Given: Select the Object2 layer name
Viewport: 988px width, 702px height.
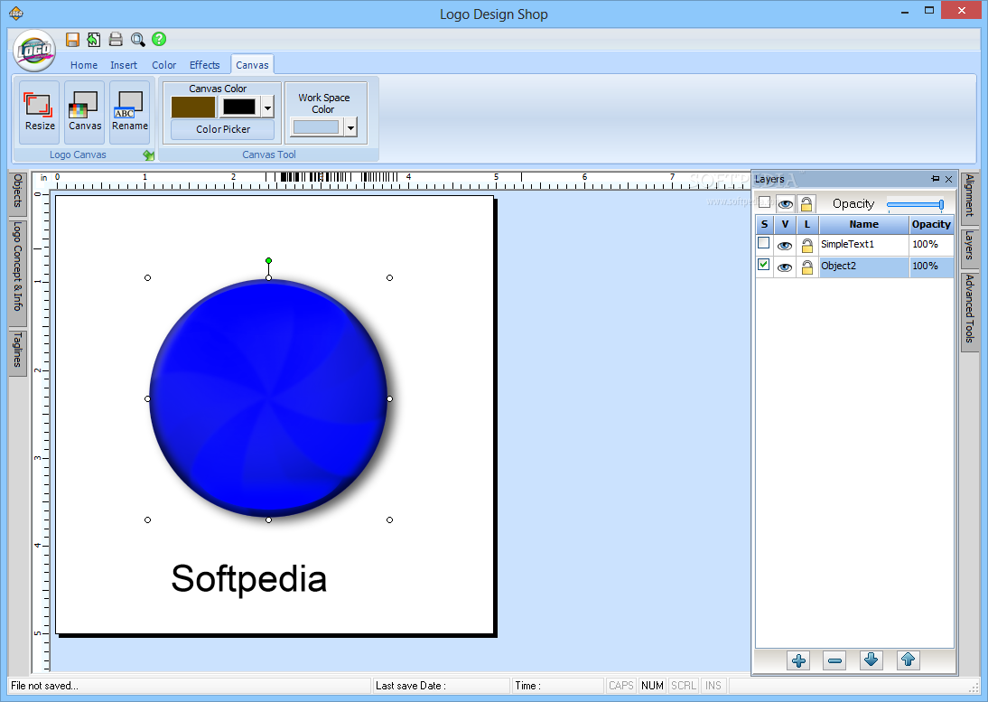Looking at the screenshot, I should tap(839, 266).
